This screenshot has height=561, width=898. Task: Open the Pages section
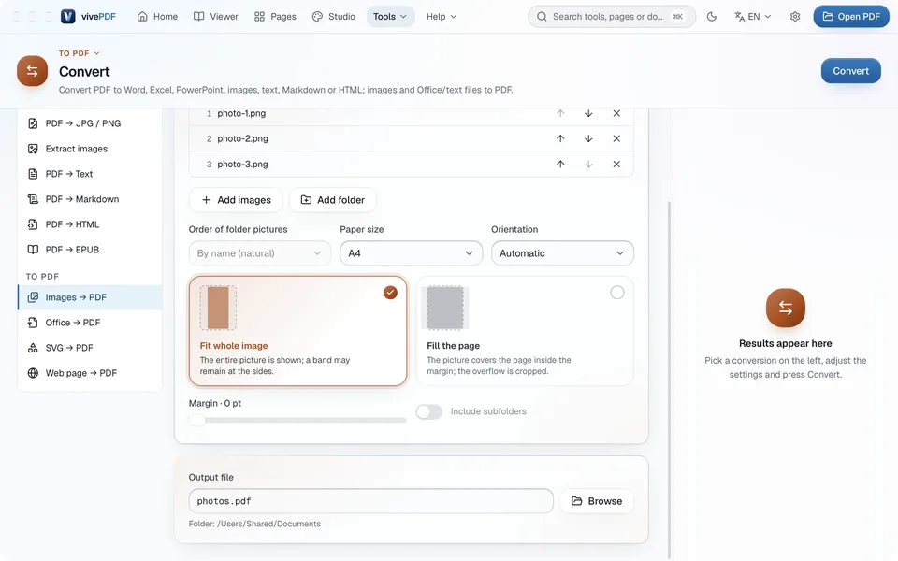275,17
